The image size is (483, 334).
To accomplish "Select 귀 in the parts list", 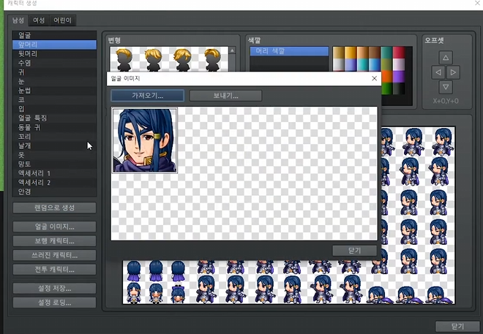I will coord(55,72).
